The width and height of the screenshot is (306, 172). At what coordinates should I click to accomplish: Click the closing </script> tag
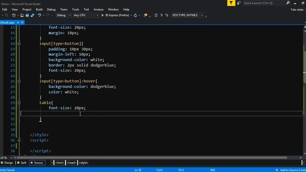(x=40, y=151)
